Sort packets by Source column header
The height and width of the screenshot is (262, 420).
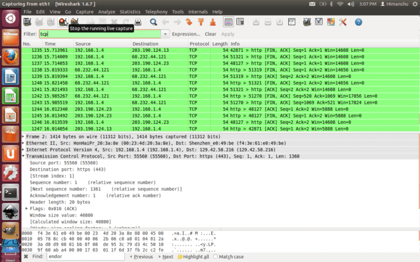[102, 44]
